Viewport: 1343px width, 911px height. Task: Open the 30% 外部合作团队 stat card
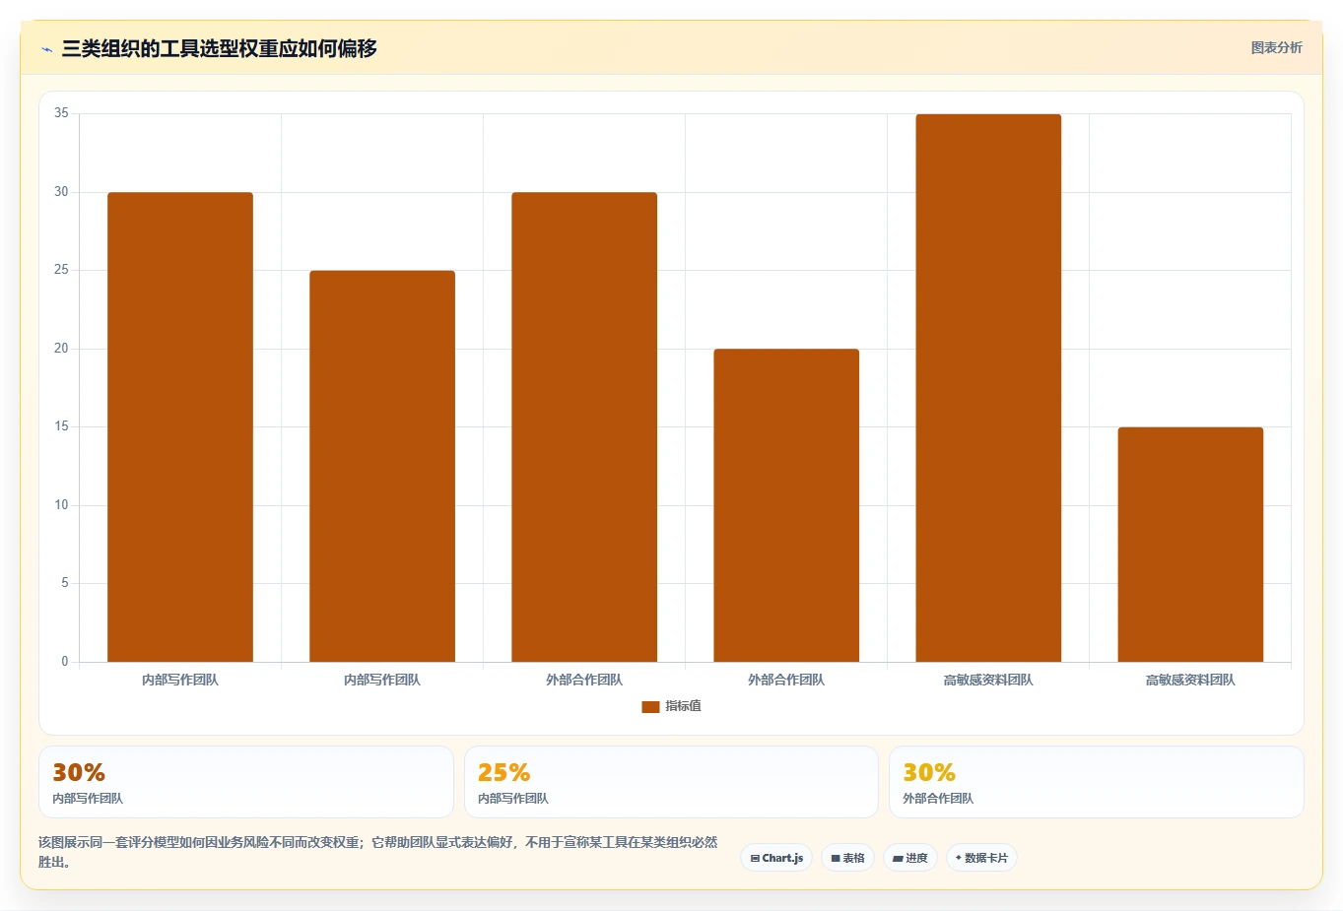pyautogui.click(x=1096, y=782)
